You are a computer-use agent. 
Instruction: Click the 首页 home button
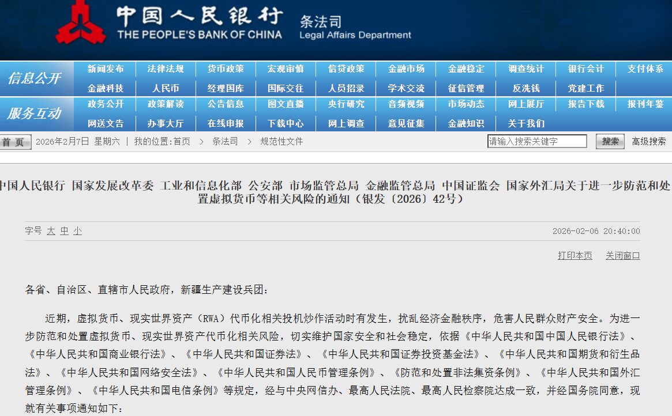click(x=16, y=142)
